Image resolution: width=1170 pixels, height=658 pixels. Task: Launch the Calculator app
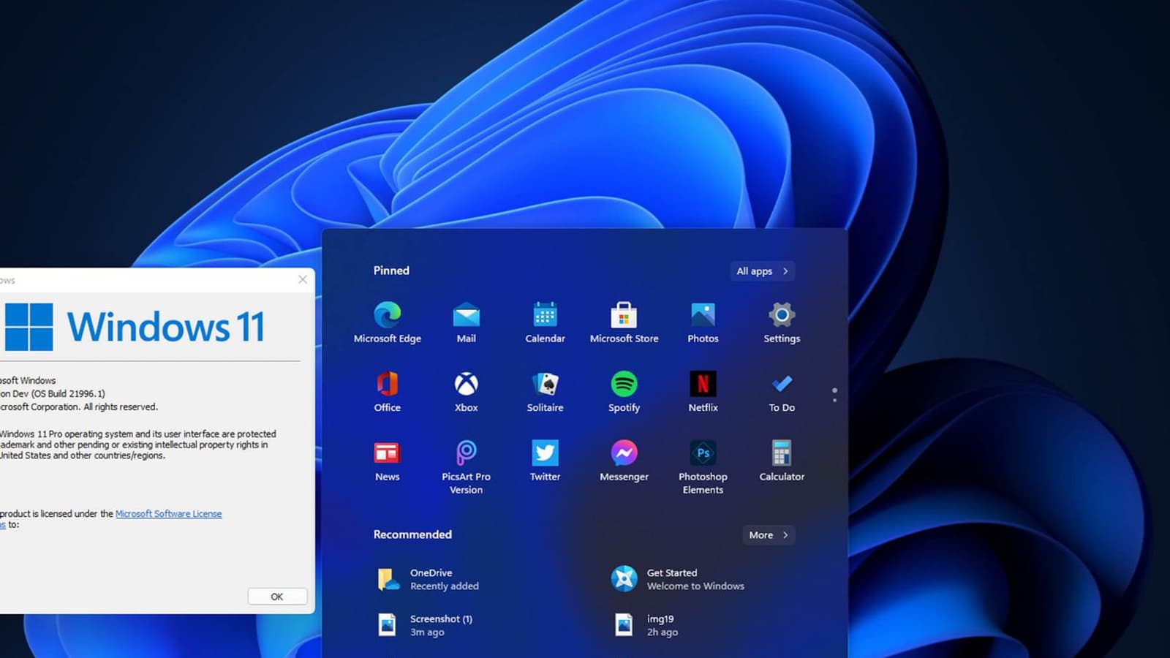[782, 461]
